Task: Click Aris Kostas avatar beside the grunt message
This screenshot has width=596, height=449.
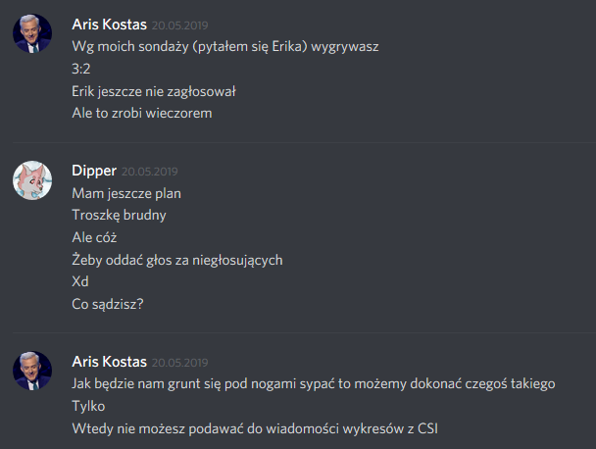Action: coord(32,371)
